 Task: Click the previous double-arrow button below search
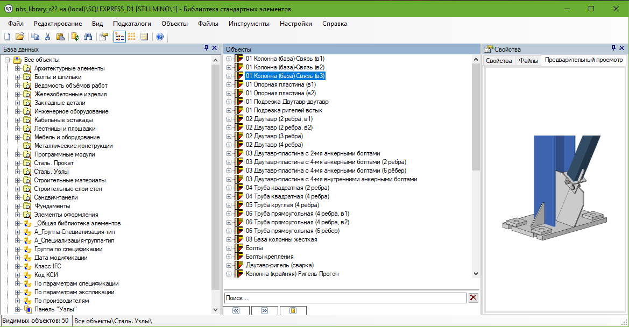236,311
